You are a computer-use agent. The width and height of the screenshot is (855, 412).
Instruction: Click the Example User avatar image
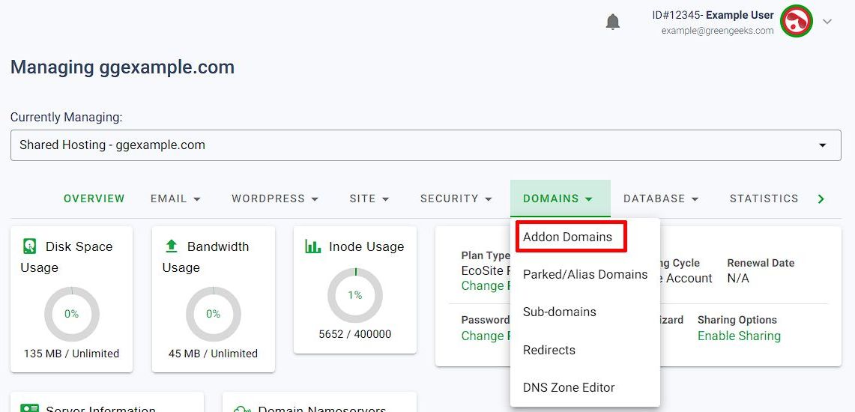pyautogui.click(x=796, y=22)
